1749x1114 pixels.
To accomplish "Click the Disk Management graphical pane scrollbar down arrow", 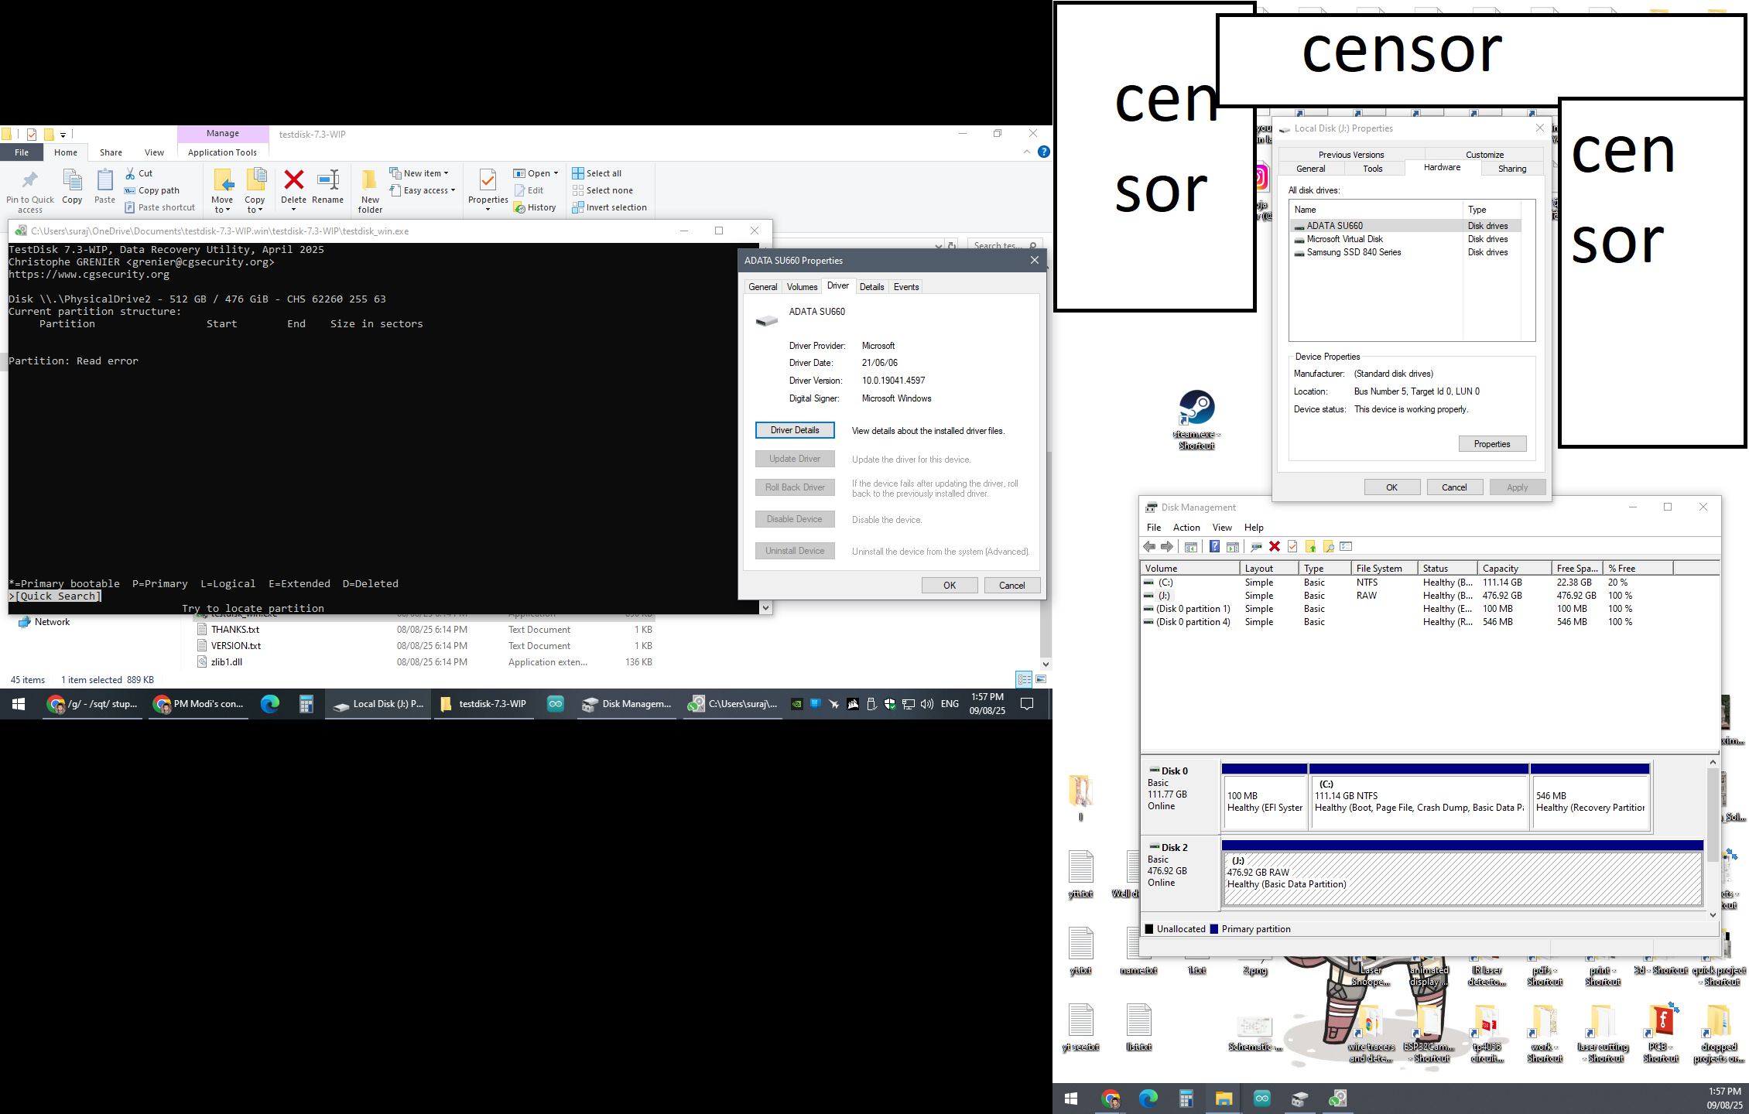I will click(x=1713, y=914).
